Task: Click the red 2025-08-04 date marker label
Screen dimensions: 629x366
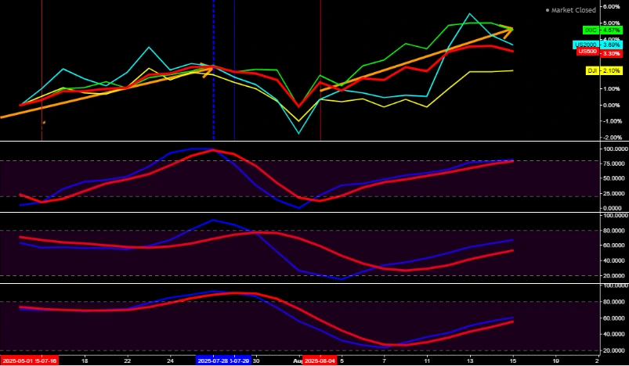Action: point(320,361)
